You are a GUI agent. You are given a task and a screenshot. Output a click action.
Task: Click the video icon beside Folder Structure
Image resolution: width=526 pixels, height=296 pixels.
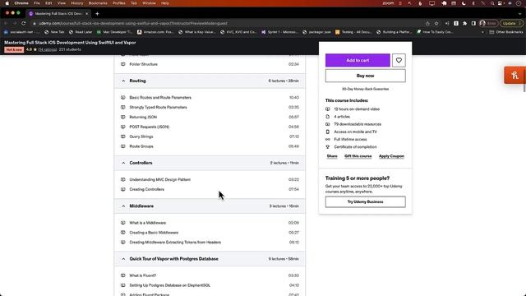[123, 64]
